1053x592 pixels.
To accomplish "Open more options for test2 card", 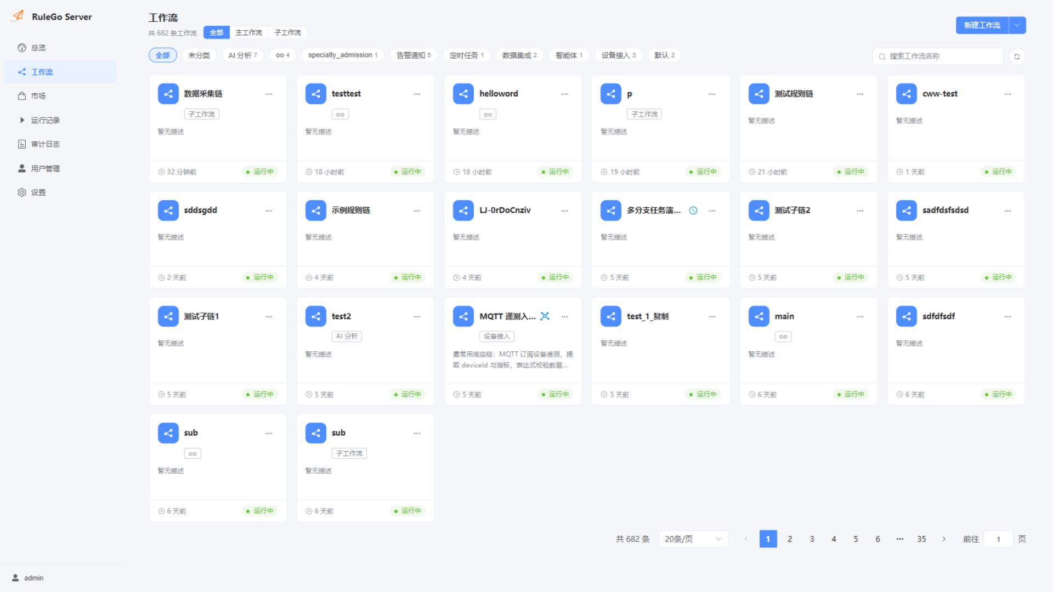I will [x=417, y=317].
